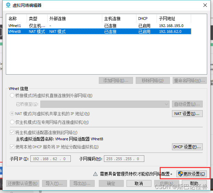Click the 确定 button
Image resolution: width=213 pixels, height=193 pixels.
pyautogui.click(x=111, y=183)
